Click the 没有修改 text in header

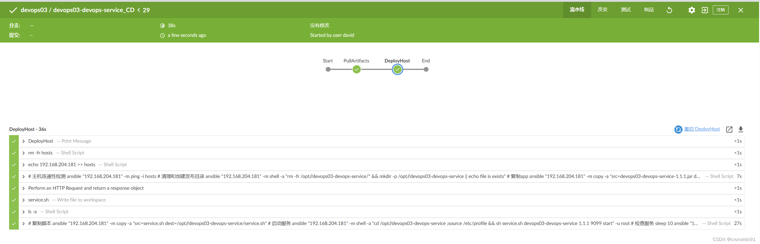[319, 25]
